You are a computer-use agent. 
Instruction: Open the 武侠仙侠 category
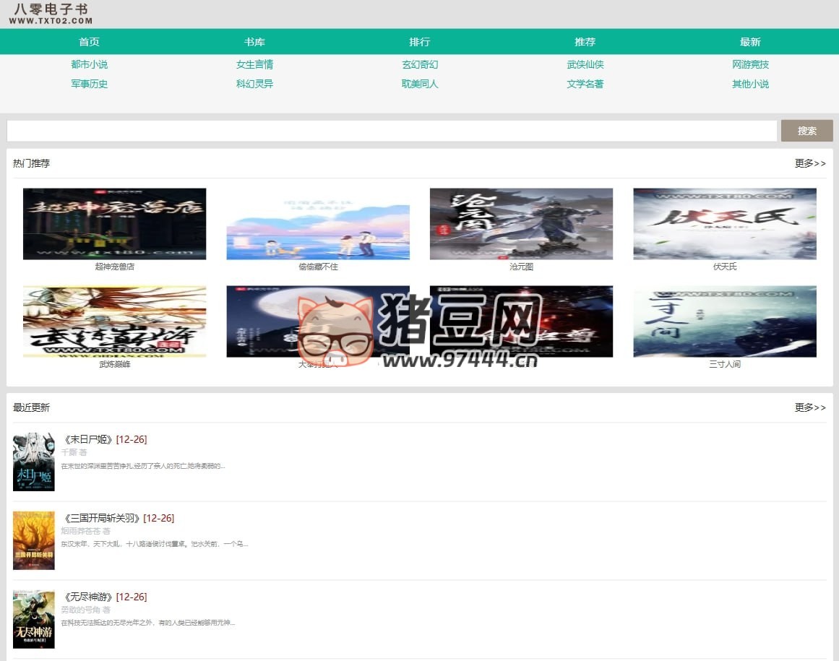(x=585, y=64)
